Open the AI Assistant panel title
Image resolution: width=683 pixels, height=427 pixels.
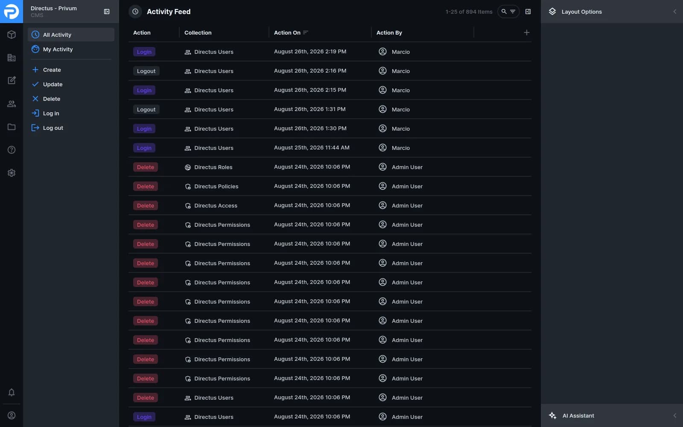click(578, 415)
